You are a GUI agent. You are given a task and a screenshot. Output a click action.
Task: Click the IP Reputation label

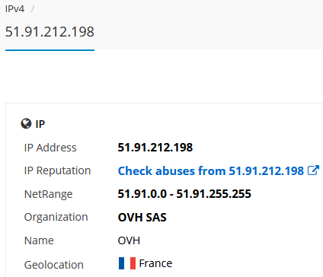coord(57,170)
